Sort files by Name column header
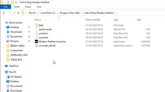This screenshot has height=92, width=165. (38, 20)
